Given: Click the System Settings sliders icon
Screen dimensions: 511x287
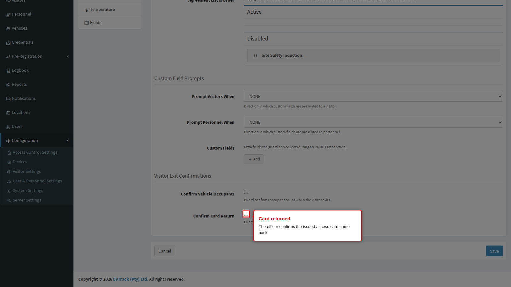Looking at the screenshot, I should tap(9, 191).
